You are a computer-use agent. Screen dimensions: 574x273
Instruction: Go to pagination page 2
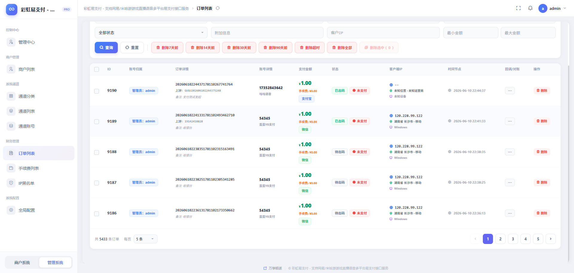click(500, 239)
